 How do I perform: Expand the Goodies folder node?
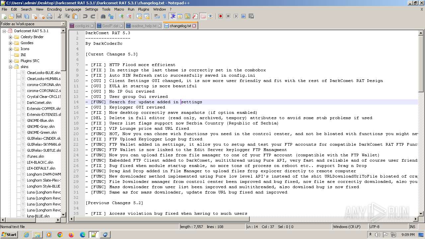[10, 43]
